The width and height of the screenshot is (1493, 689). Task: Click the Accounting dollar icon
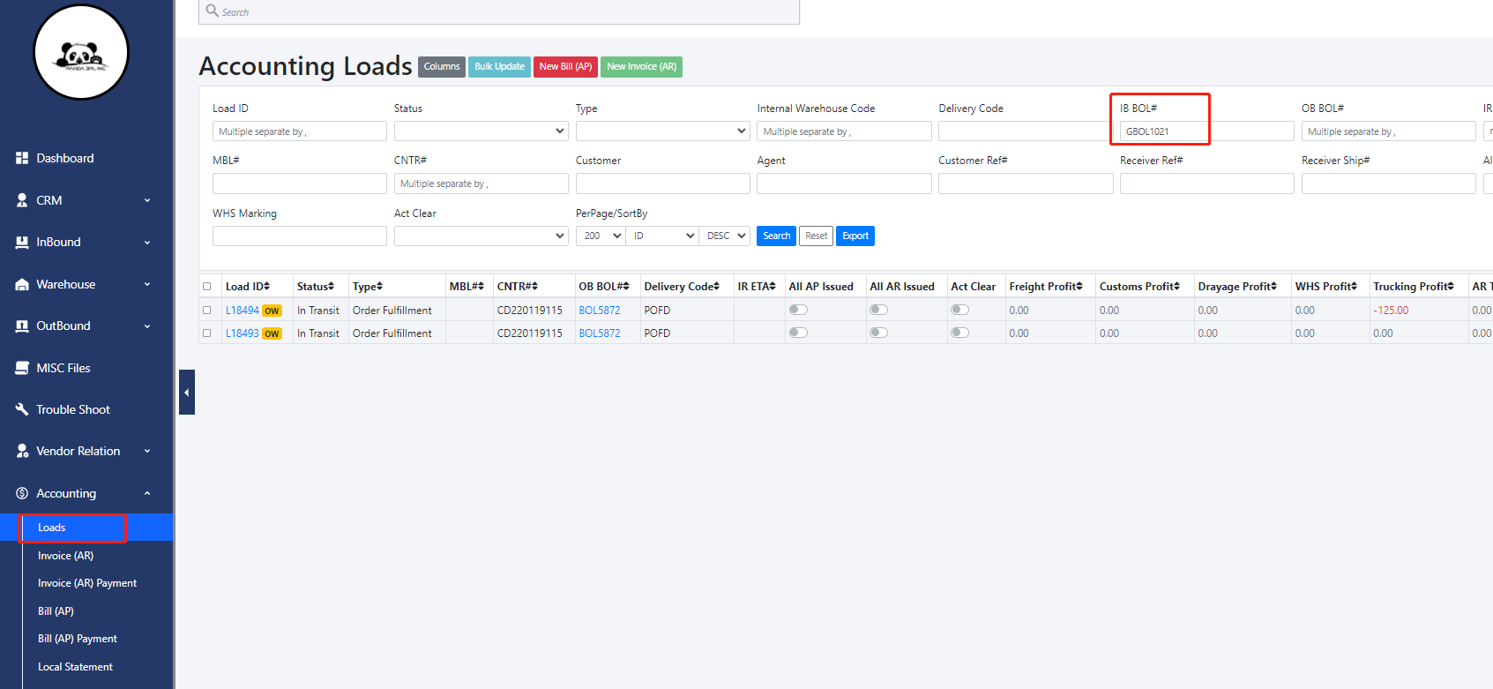[22, 493]
